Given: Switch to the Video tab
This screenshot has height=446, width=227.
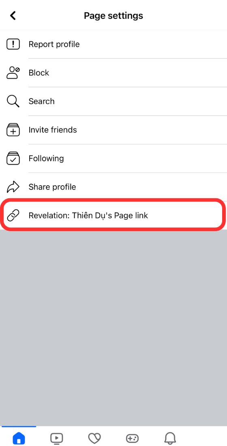Looking at the screenshot, I should [57, 438].
